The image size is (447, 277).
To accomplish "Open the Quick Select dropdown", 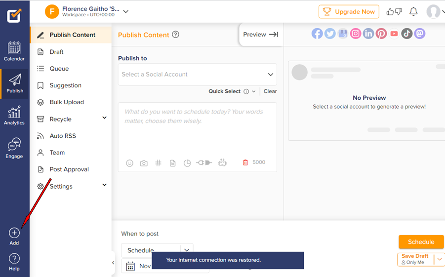I will point(232,91).
